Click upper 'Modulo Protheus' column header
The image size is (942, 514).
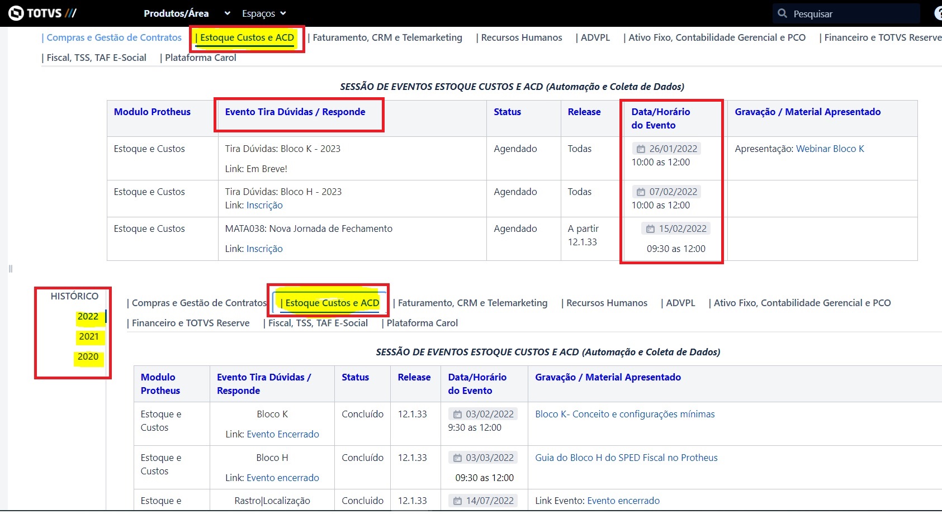[x=152, y=112]
